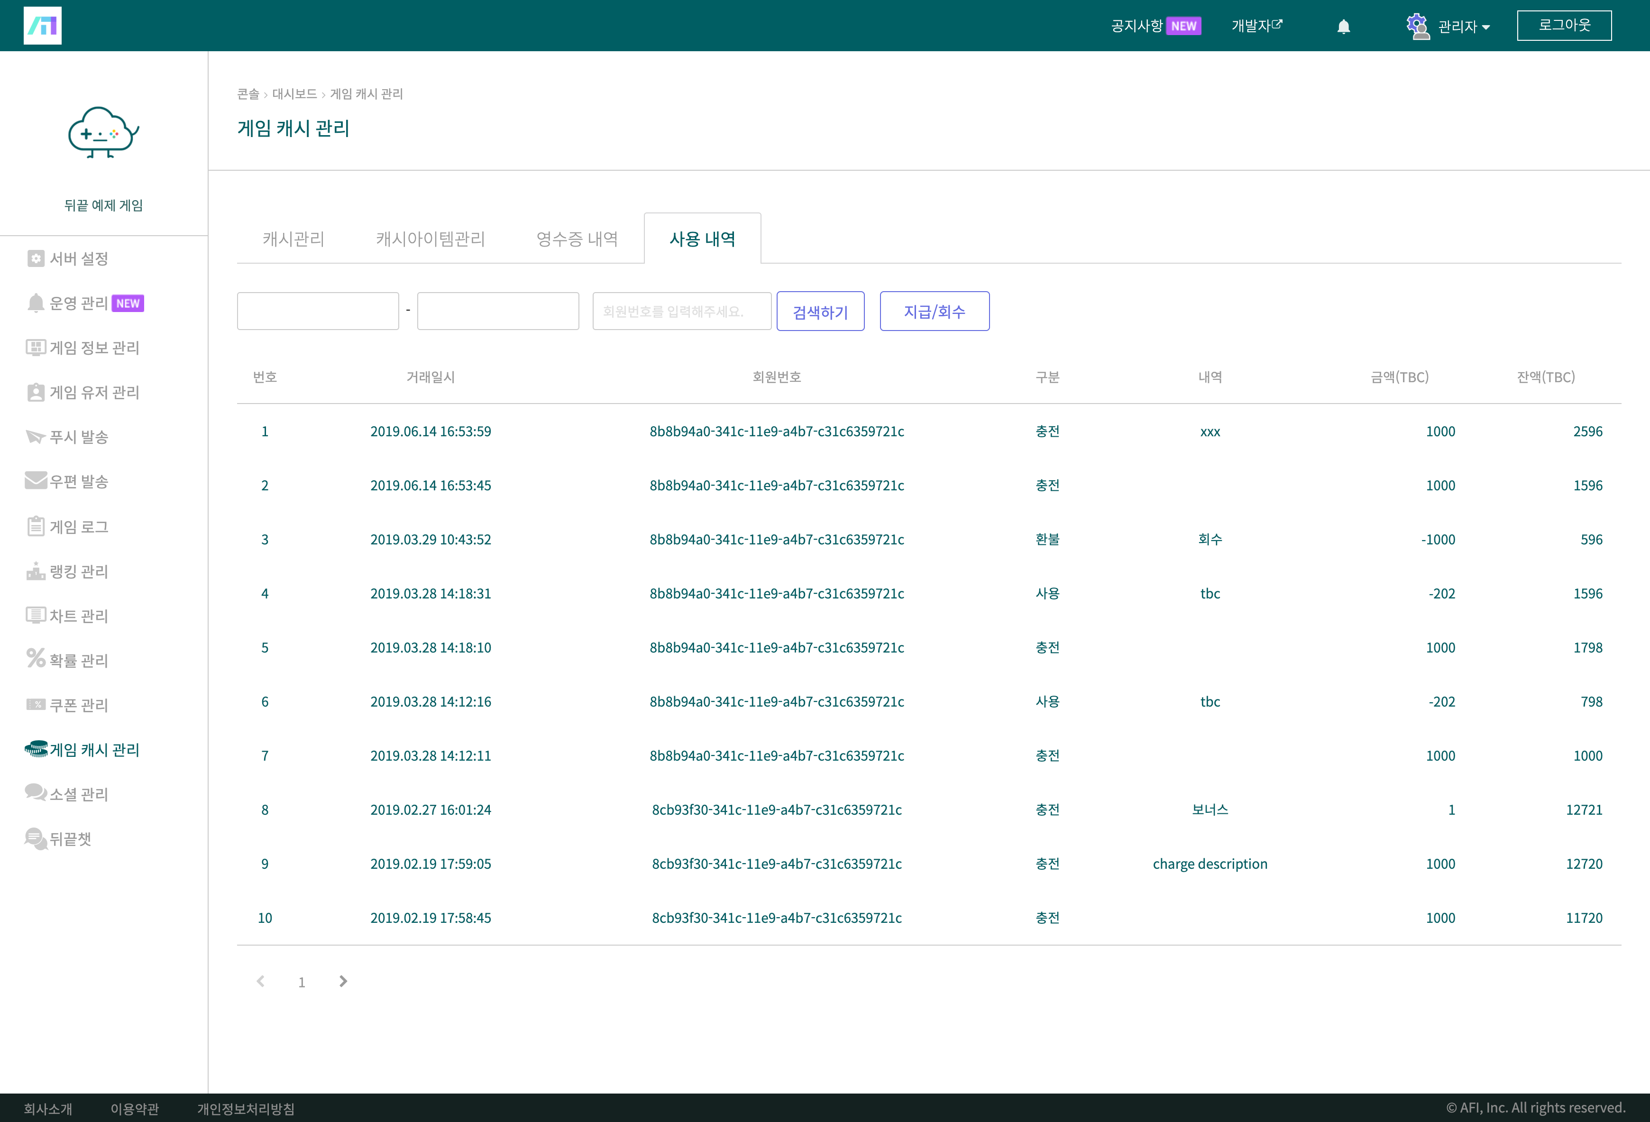Click the 회원번호 search input field
The image size is (1650, 1122).
(682, 311)
